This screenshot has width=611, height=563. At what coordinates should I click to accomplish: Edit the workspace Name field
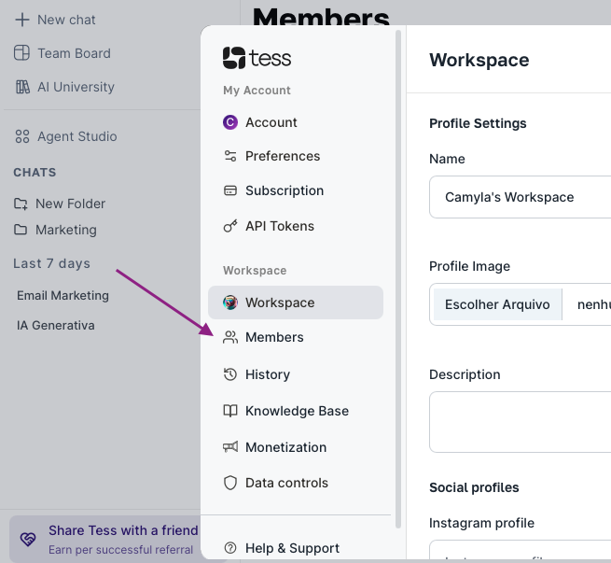pos(520,197)
